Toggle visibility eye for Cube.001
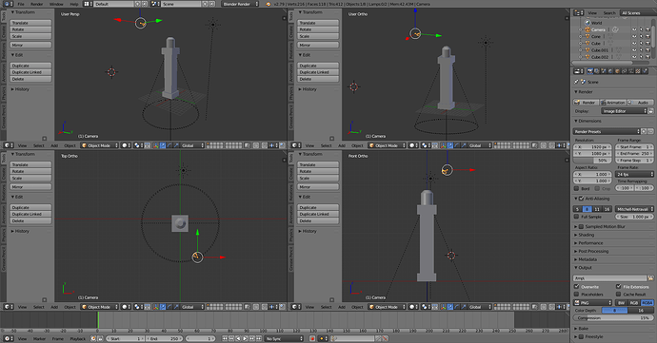657x343 pixels. point(634,50)
